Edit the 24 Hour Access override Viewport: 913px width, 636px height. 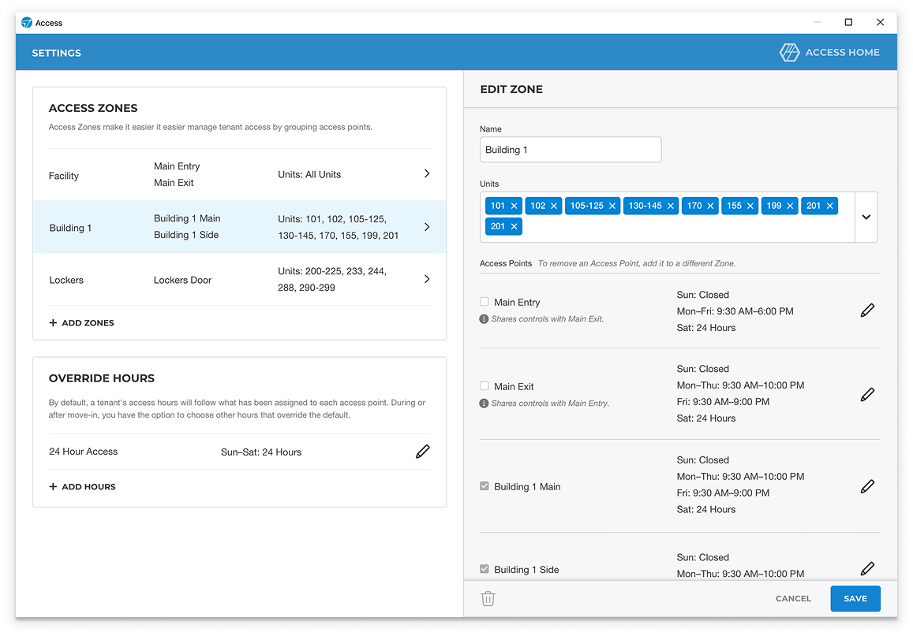click(423, 452)
